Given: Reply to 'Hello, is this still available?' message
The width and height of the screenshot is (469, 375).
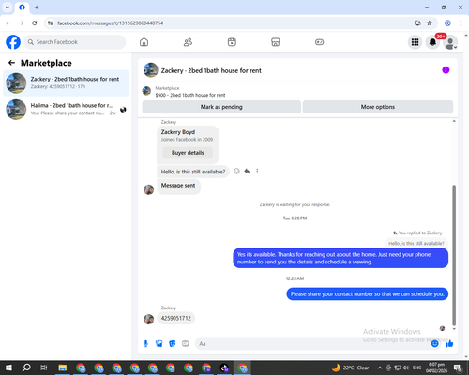Looking at the screenshot, I should coord(247,171).
